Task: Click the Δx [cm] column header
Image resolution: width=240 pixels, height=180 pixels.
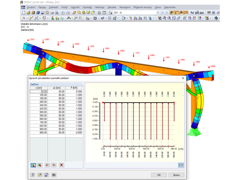Action: [x=57, y=88]
